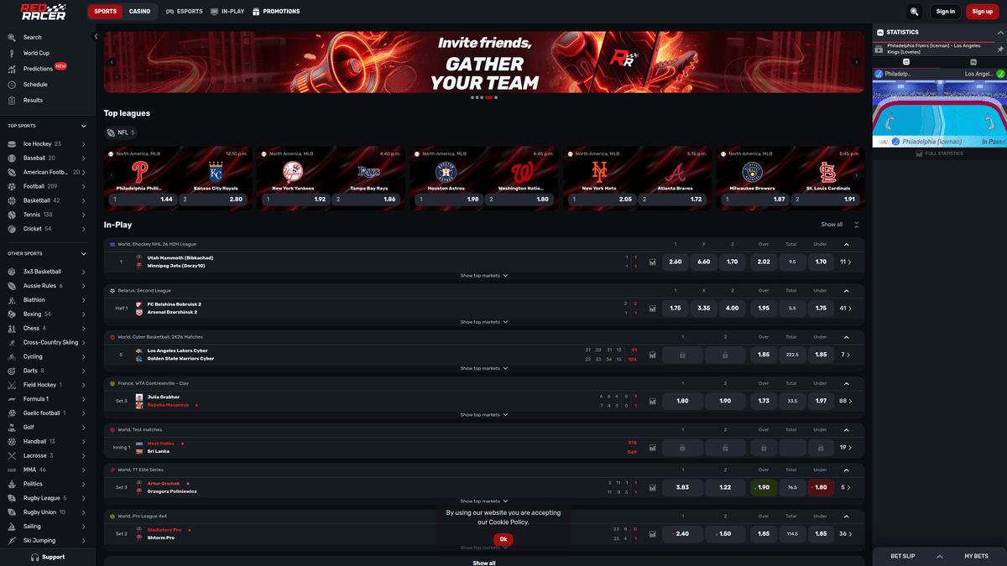This screenshot has width=1007, height=566.
Task: Open 88 more markets for Julia Grabher match
Action: click(846, 402)
